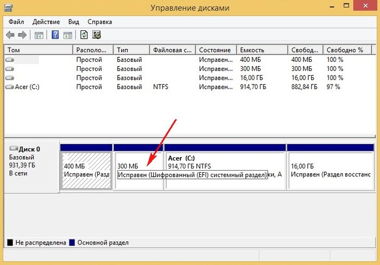Click the В сети disk status text

coord(18,173)
